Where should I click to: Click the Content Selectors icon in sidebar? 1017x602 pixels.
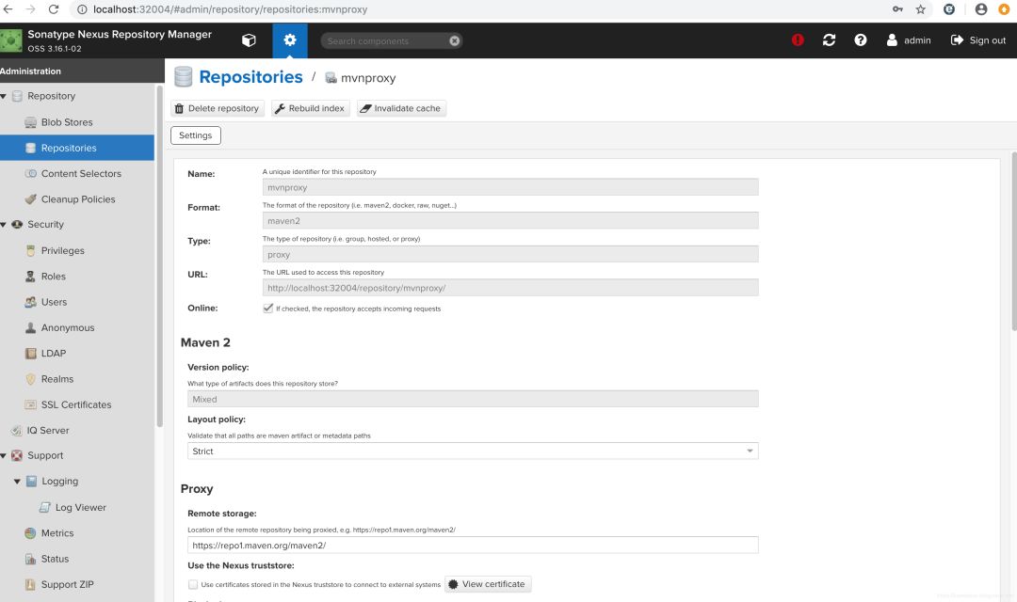pyautogui.click(x=30, y=174)
